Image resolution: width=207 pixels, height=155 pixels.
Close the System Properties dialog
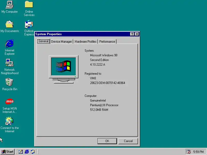click(x=137, y=34)
